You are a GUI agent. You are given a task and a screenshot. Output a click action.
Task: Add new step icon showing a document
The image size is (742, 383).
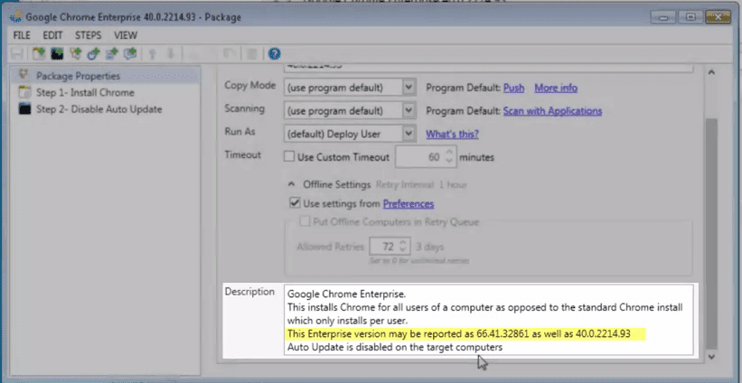click(x=112, y=54)
